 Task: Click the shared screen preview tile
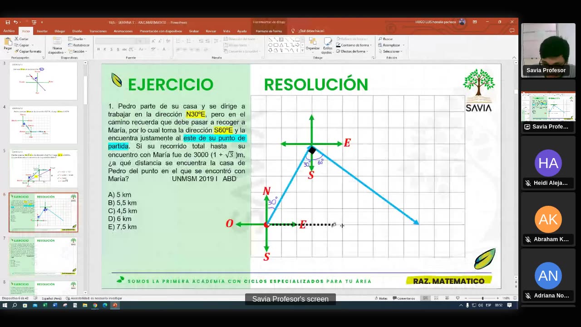(548, 106)
